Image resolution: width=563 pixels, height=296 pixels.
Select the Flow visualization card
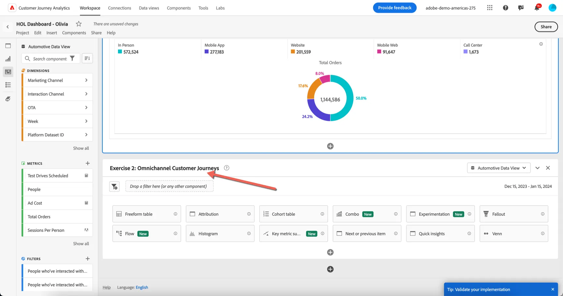click(147, 233)
